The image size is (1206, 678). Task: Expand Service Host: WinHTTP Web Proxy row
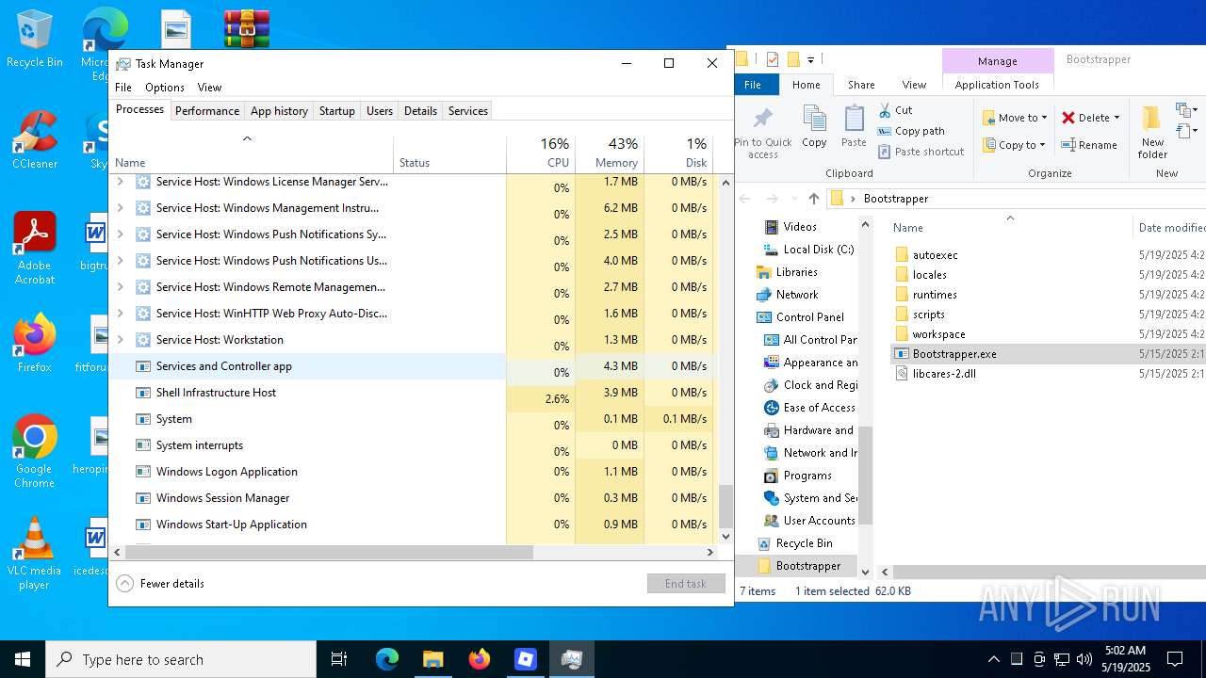click(120, 314)
